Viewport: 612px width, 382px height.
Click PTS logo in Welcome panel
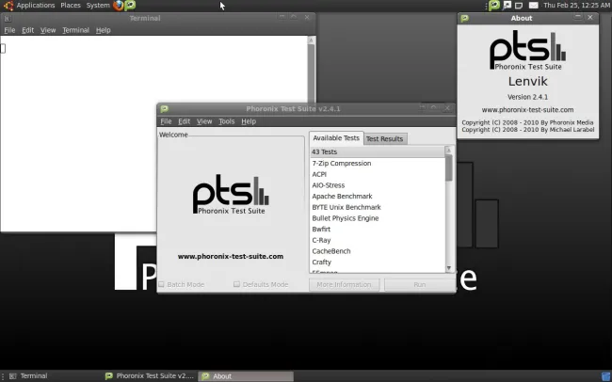231,195
